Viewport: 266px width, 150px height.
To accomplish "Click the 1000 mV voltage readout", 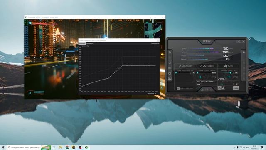I will [x=226, y=56].
